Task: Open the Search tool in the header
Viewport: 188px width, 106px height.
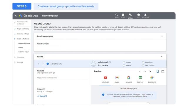Action: [x=117, y=16]
